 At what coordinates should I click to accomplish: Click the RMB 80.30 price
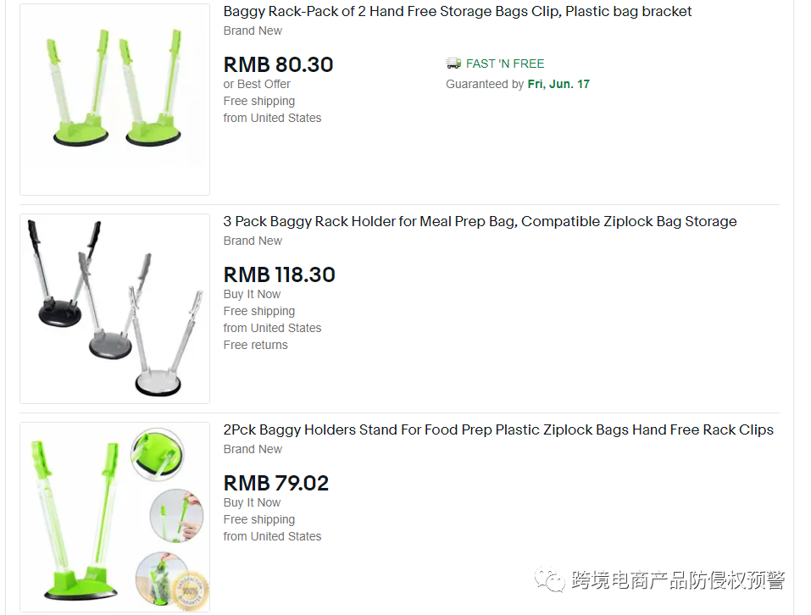(x=278, y=64)
